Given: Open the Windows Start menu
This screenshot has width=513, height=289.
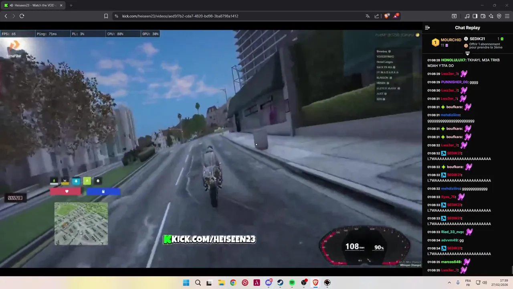Looking at the screenshot, I should click(x=186, y=283).
